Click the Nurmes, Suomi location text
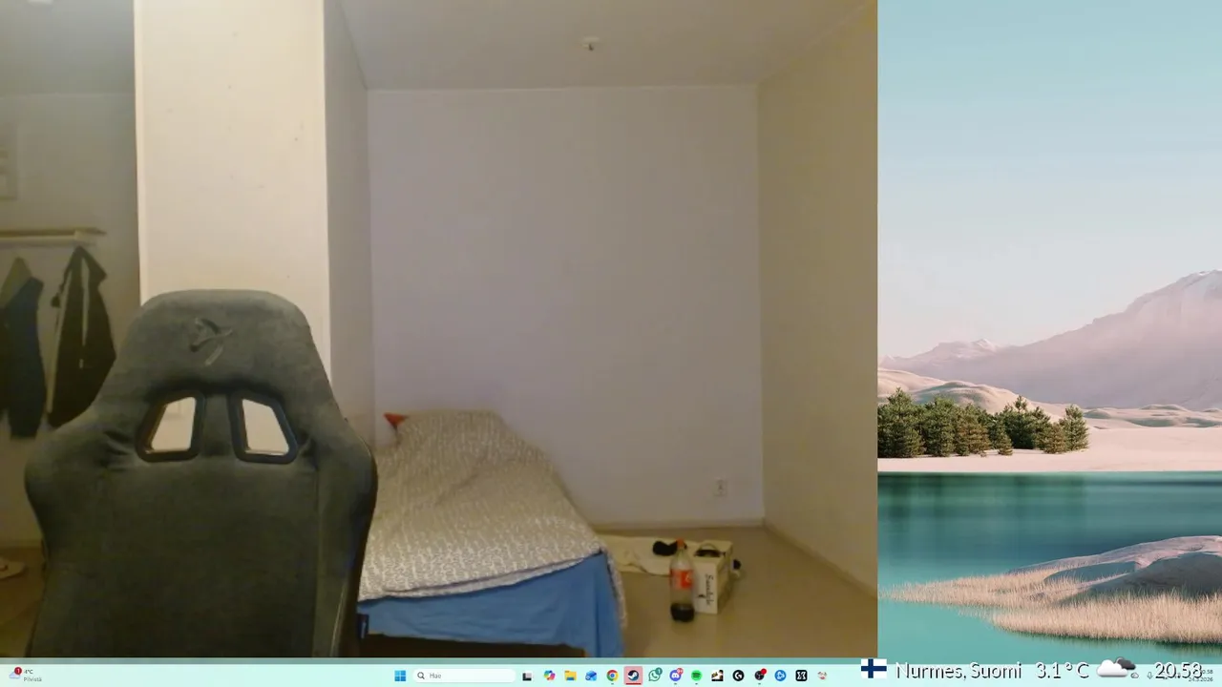Viewport: 1222px width, 687px height. tap(959, 671)
